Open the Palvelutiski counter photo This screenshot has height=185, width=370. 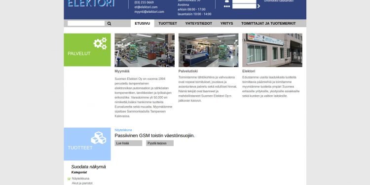(208, 50)
